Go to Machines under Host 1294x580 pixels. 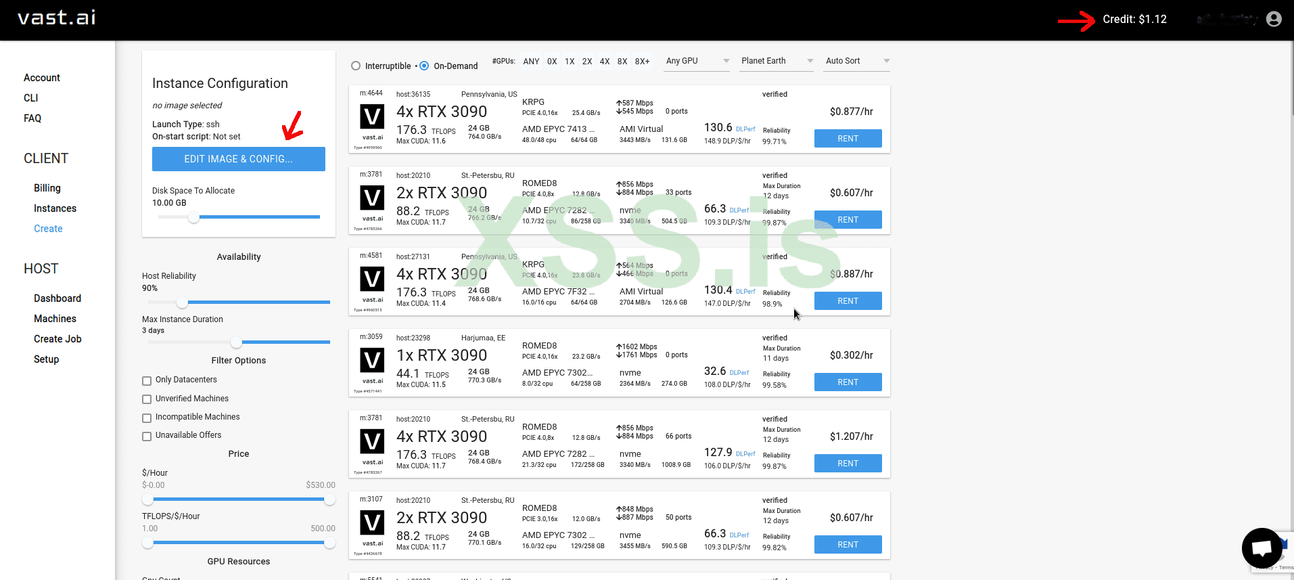click(55, 319)
